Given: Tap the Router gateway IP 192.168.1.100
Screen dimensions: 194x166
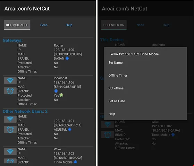Looking at the screenshot, I should coord(64,50).
